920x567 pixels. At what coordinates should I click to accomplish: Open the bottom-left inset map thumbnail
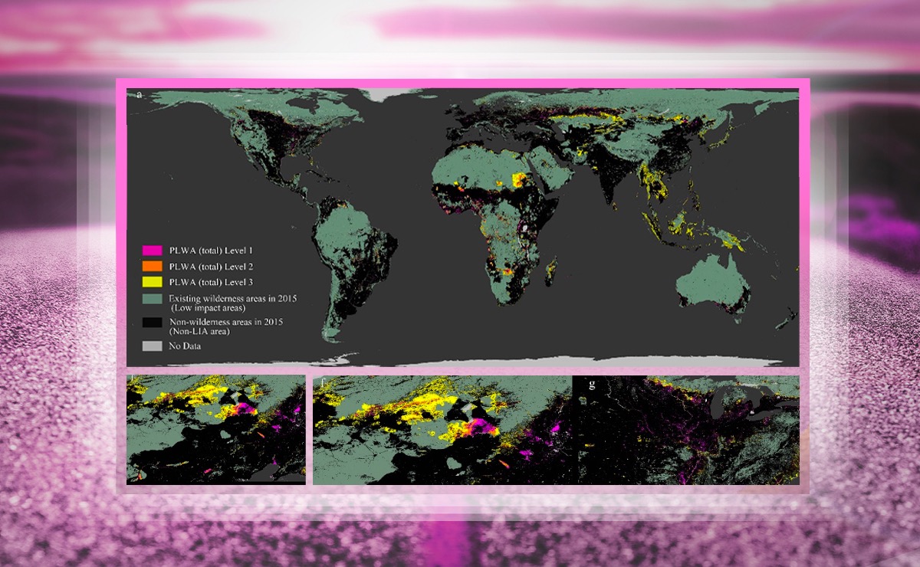tap(216, 429)
